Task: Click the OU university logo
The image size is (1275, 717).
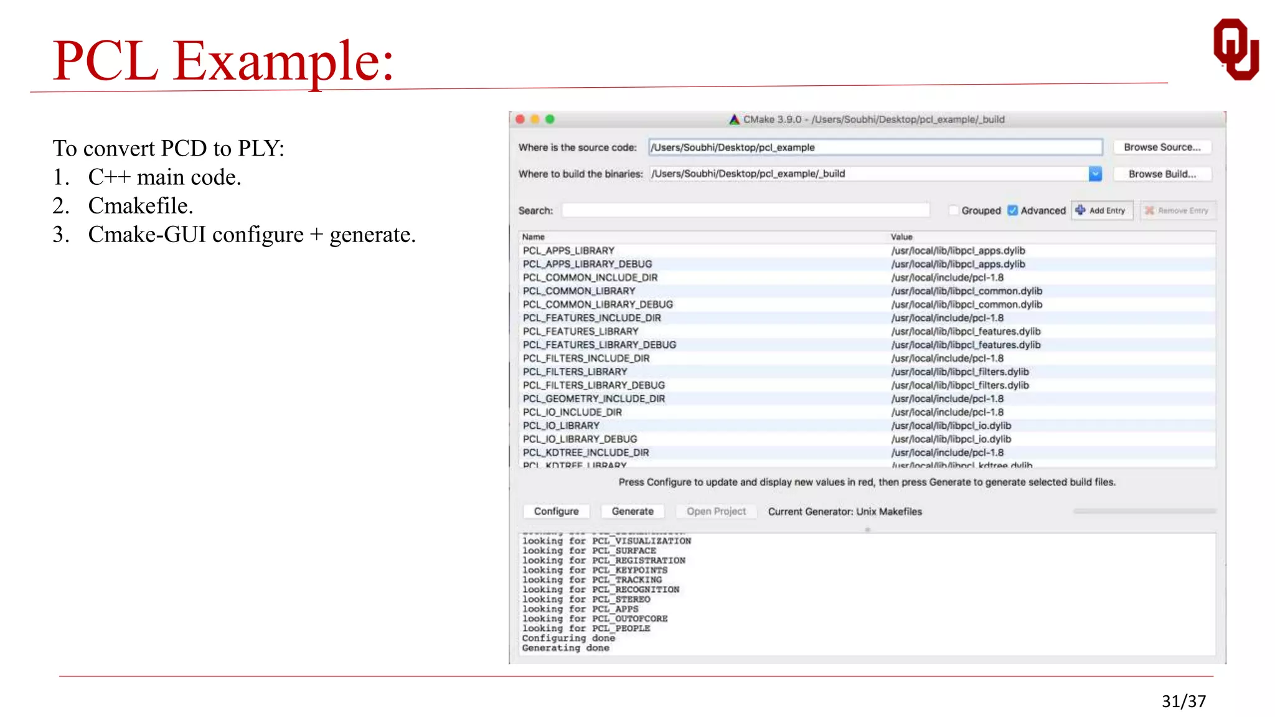Action: coord(1236,50)
